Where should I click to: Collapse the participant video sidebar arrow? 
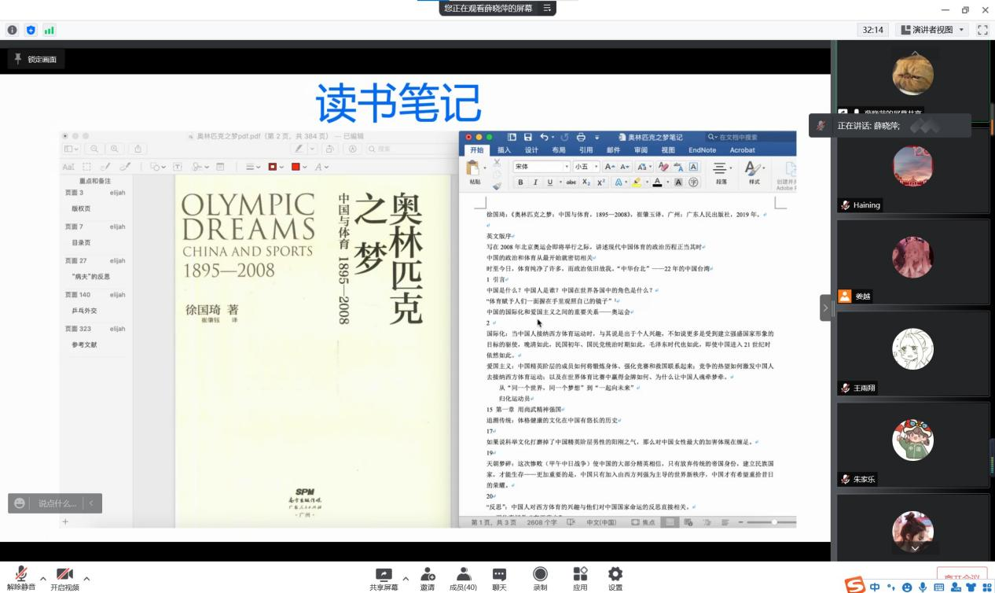(x=825, y=308)
